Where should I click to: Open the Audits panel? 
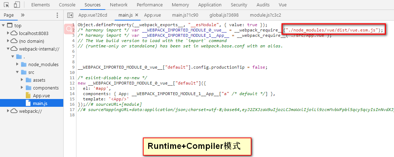(263, 5)
